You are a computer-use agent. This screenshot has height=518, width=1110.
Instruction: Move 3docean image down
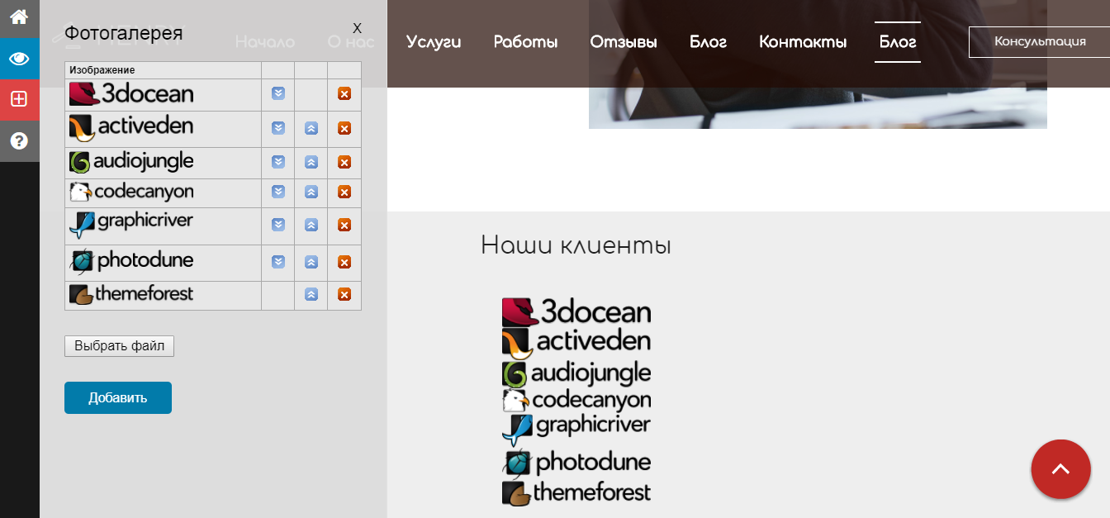click(x=278, y=94)
